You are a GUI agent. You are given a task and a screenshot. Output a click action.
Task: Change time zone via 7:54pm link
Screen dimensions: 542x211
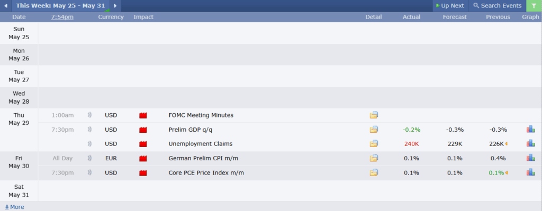(62, 17)
